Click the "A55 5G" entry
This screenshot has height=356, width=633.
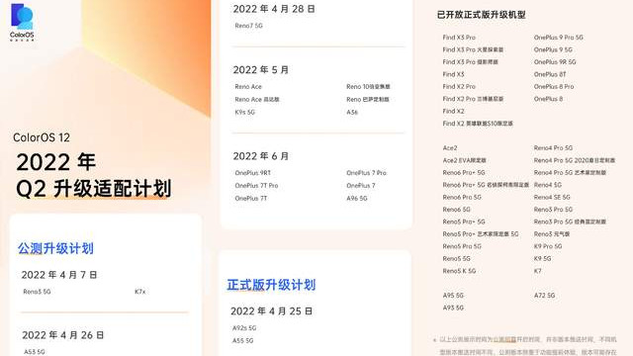[x=243, y=340]
